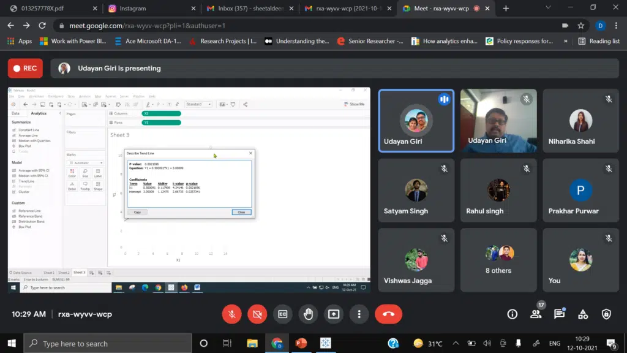This screenshot has height=353, width=627.
Task: Click the Present now screen share icon
Action: point(334,314)
